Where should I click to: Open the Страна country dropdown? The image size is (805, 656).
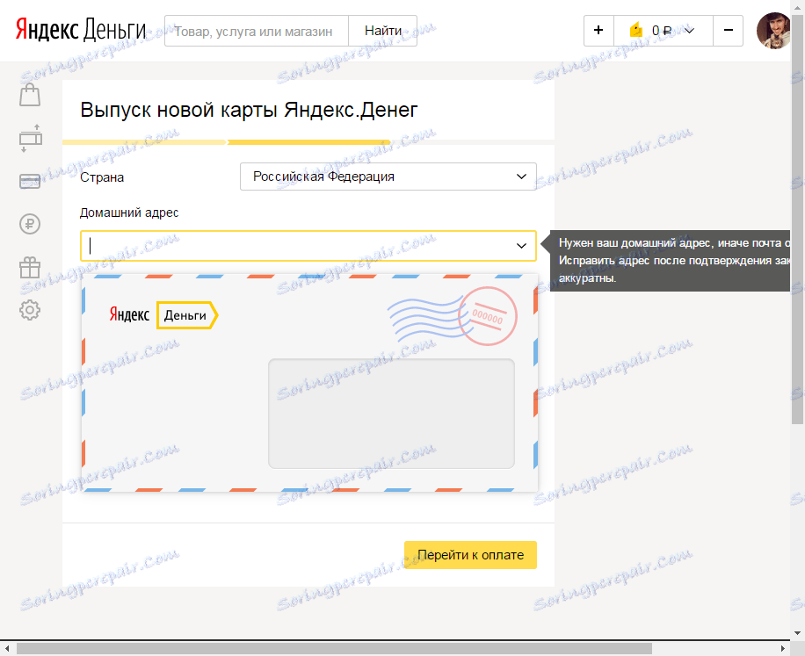pos(388,177)
